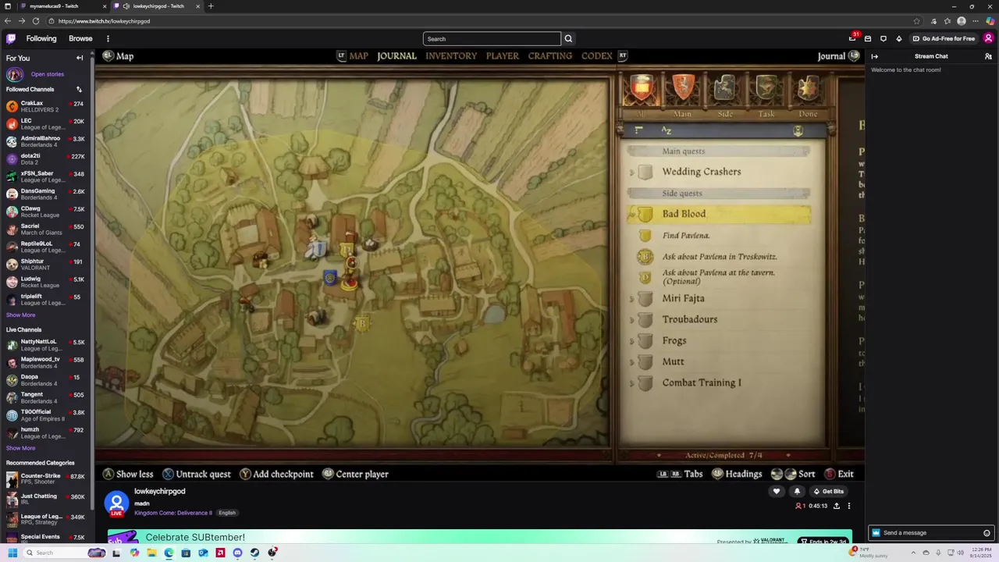Open the three-dot menu next to Browse
The image size is (999, 562).
pyautogui.click(x=108, y=38)
